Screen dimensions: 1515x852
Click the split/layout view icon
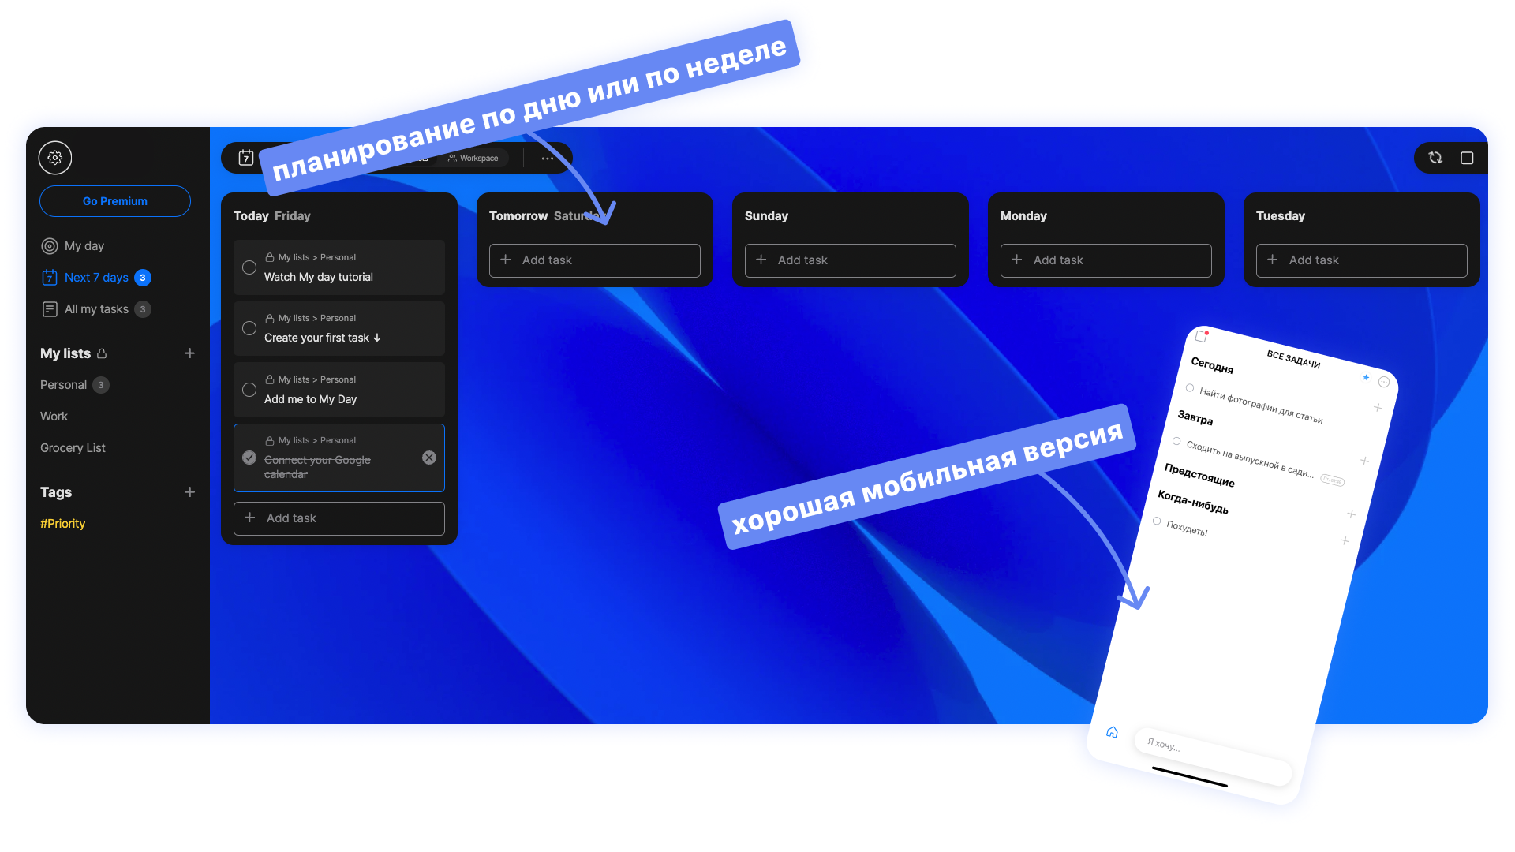pos(1465,157)
